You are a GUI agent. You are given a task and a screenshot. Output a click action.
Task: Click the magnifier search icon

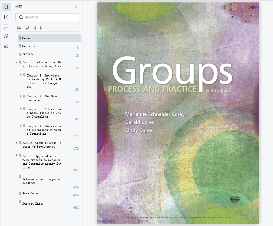pyautogui.click(x=21, y=17)
